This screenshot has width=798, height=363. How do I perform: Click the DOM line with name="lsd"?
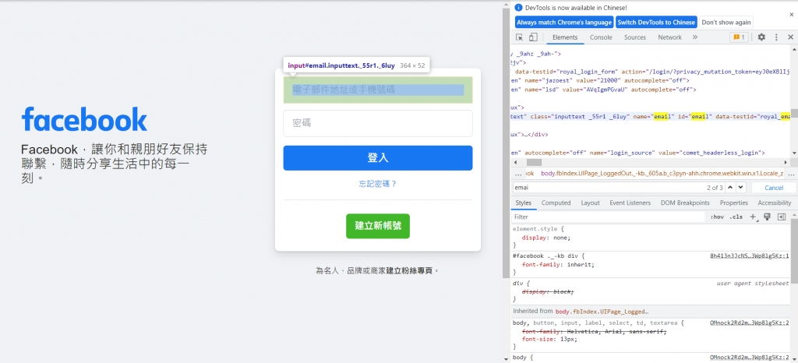pos(651,90)
